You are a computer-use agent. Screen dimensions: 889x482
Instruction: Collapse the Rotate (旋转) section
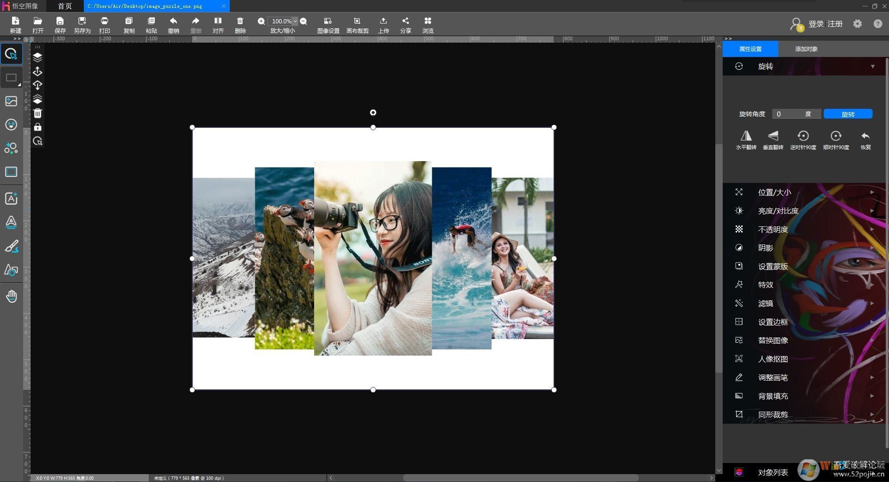[x=872, y=67]
